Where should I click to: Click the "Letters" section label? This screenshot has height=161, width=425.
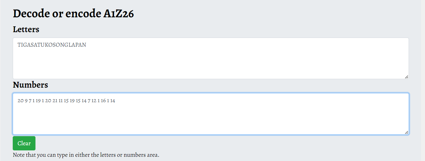point(26,29)
